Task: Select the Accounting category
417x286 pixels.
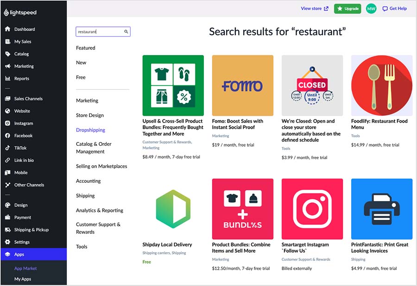Action: [x=88, y=181]
